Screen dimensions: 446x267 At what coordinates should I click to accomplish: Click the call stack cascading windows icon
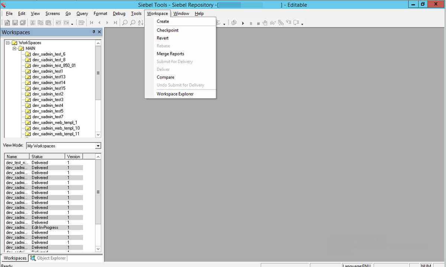click(x=281, y=23)
